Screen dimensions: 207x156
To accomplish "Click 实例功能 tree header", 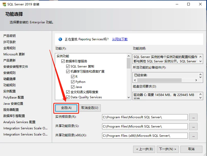I will click(x=63, y=56).
